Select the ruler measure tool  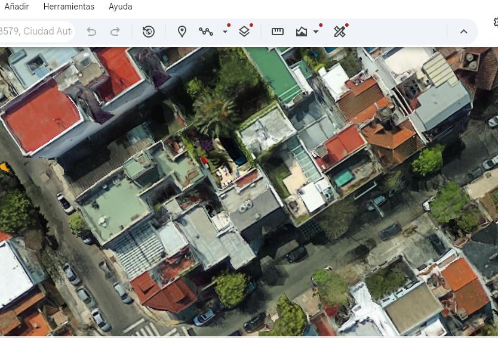click(x=278, y=32)
